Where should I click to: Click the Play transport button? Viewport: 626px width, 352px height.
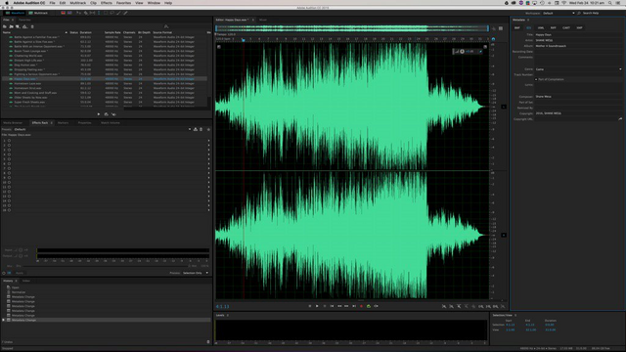[x=317, y=306]
